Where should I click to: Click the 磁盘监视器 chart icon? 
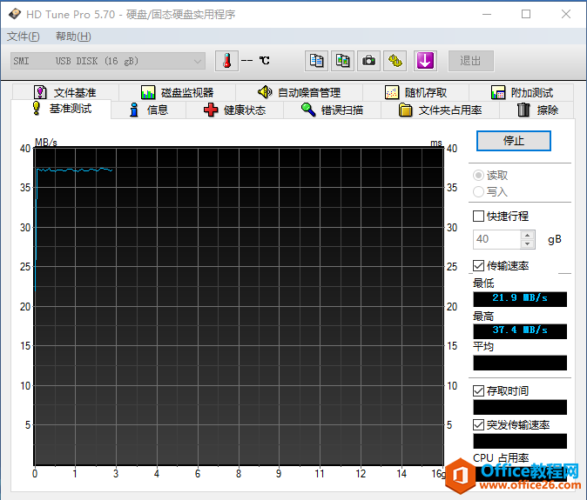tap(148, 92)
